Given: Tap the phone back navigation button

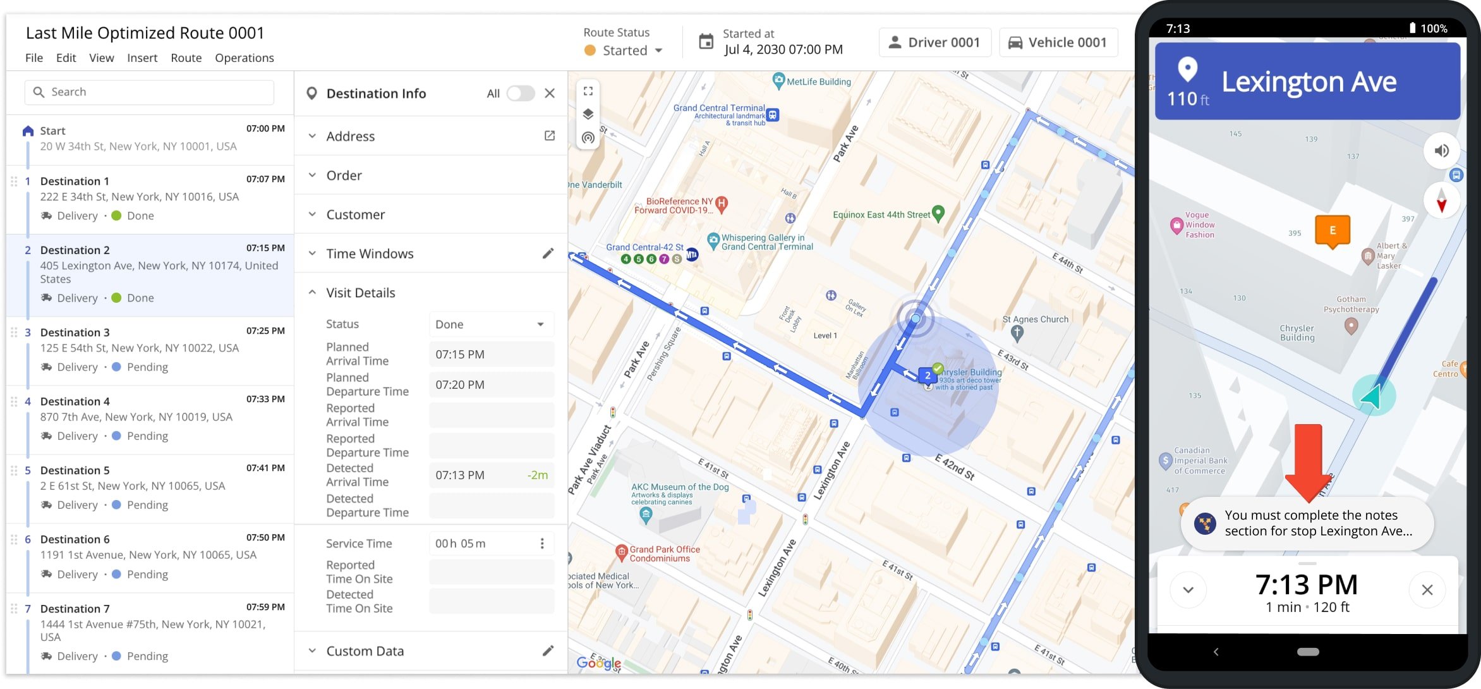Looking at the screenshot, I should (x=1216, y=652).
